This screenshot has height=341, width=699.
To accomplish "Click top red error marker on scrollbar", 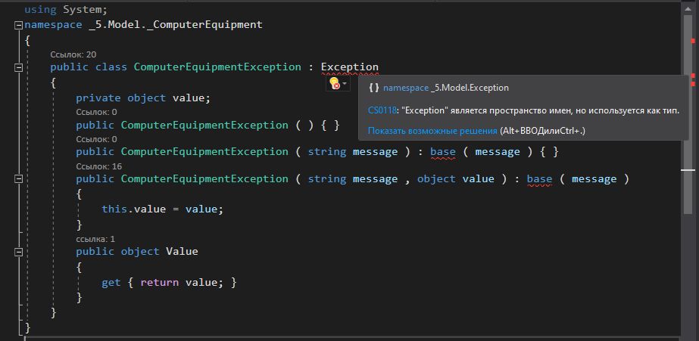I will pos(693,41).
